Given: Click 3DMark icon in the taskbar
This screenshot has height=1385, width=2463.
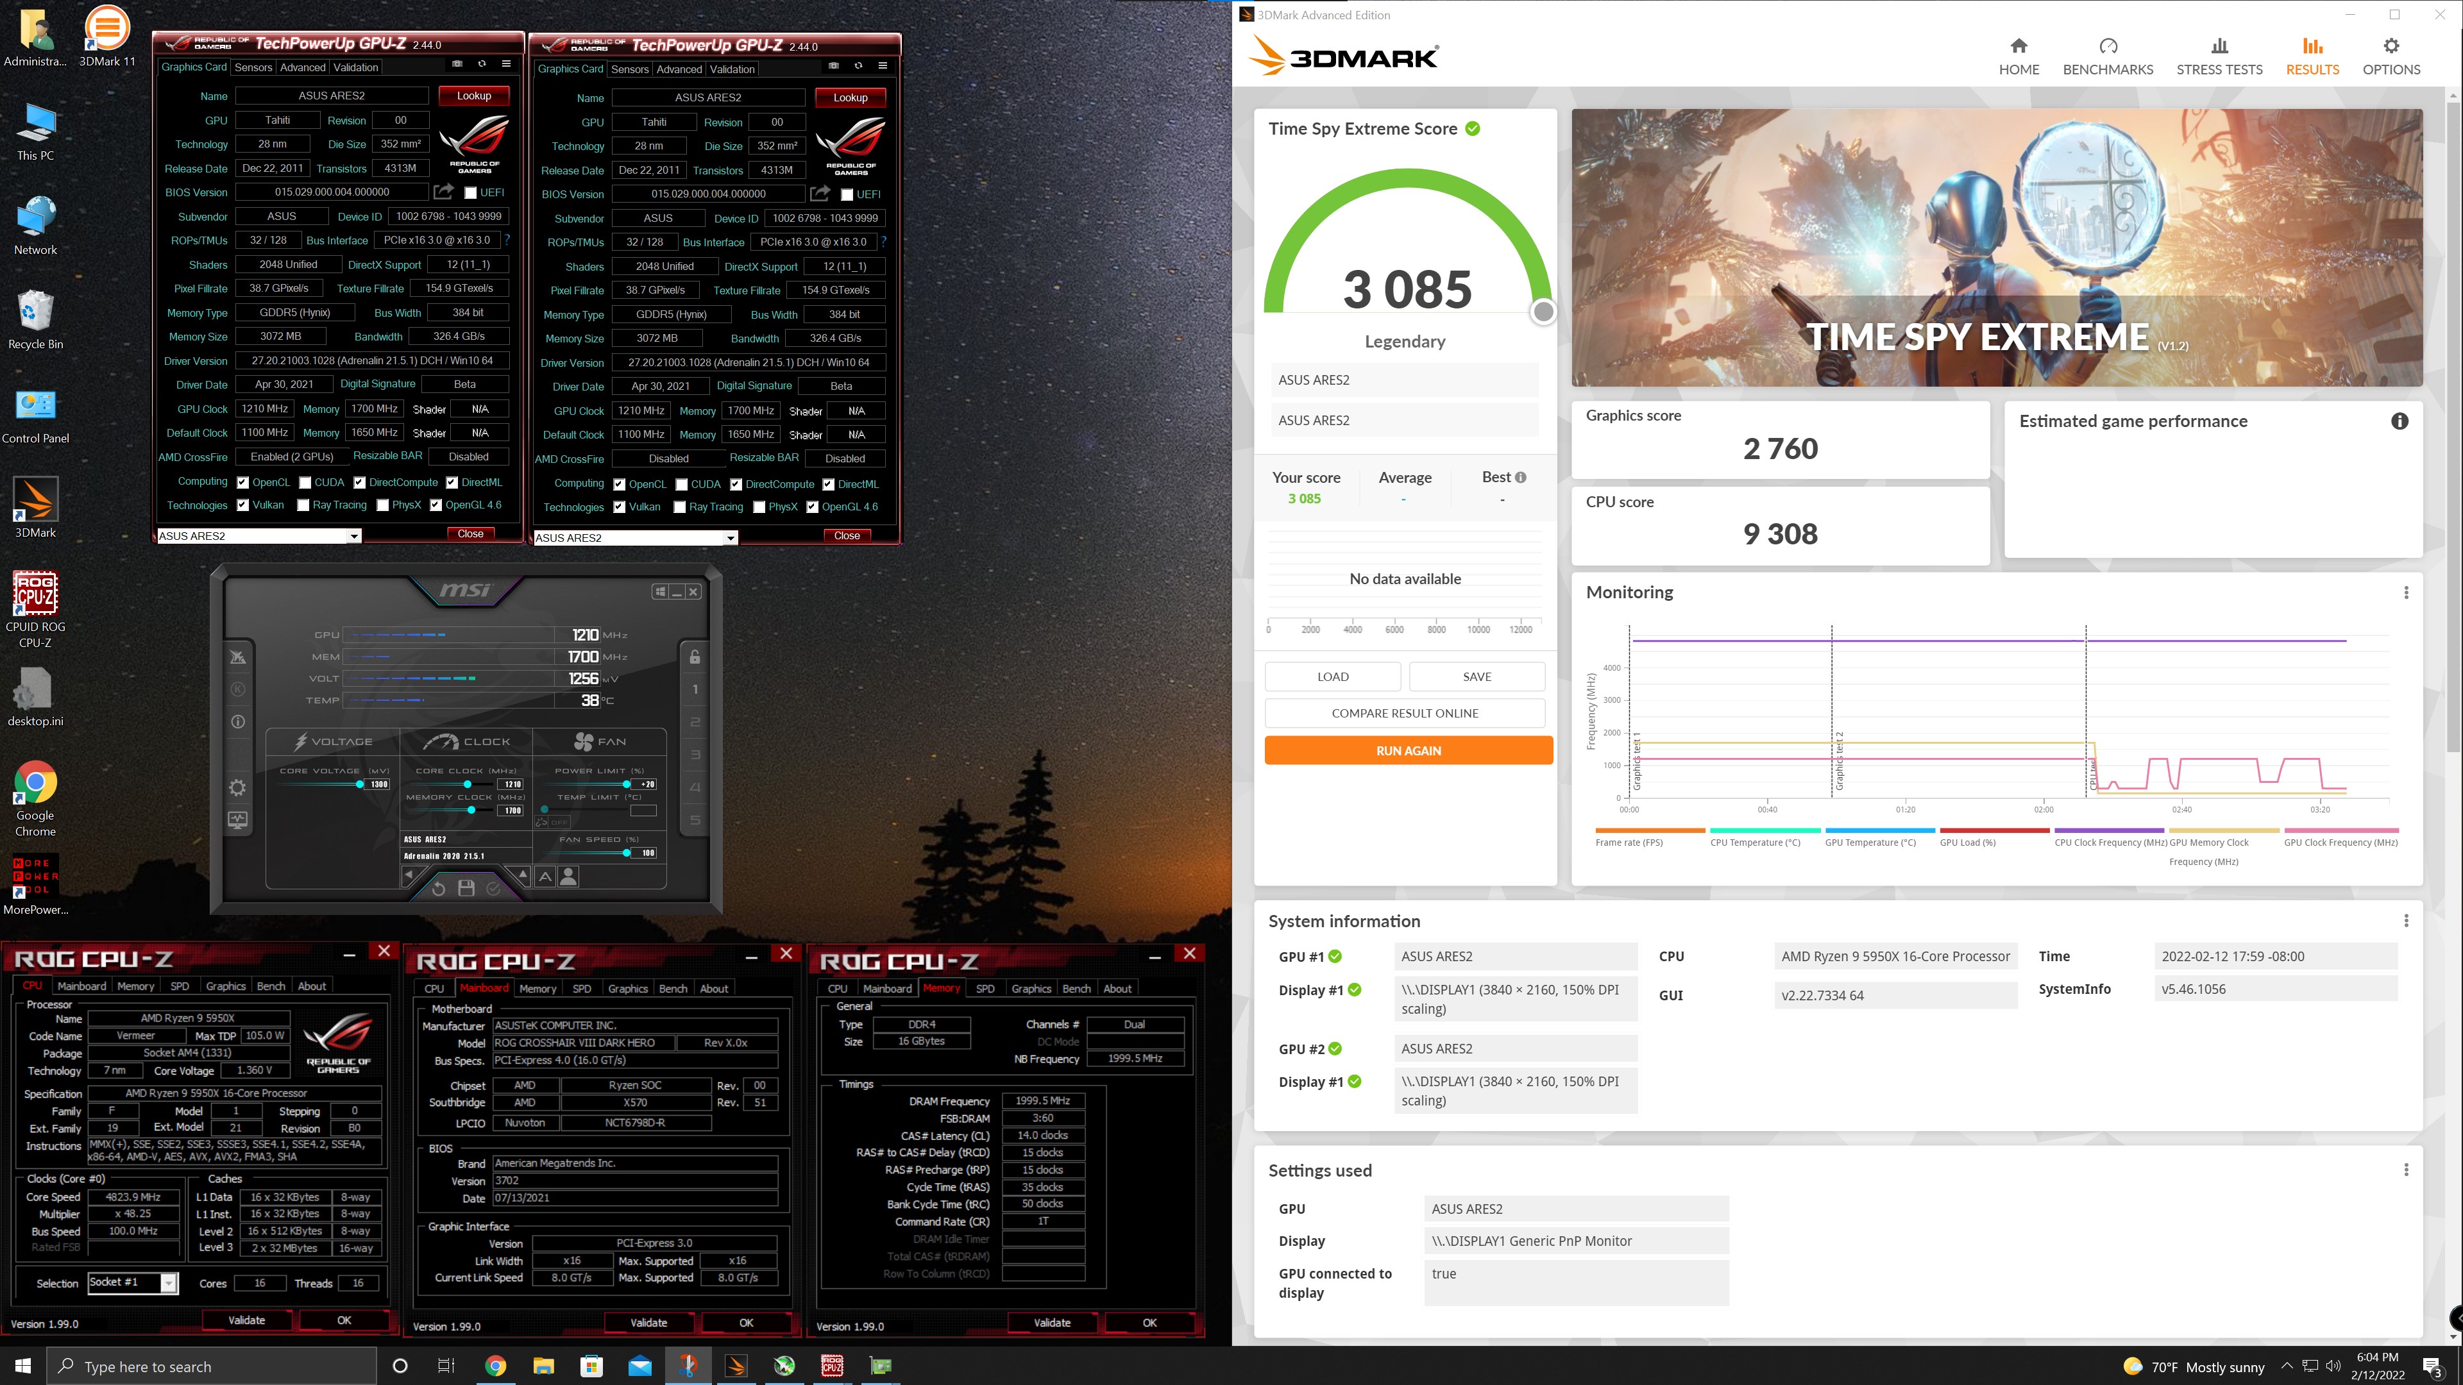Looking at the screenshot, I should [736, 1366].
